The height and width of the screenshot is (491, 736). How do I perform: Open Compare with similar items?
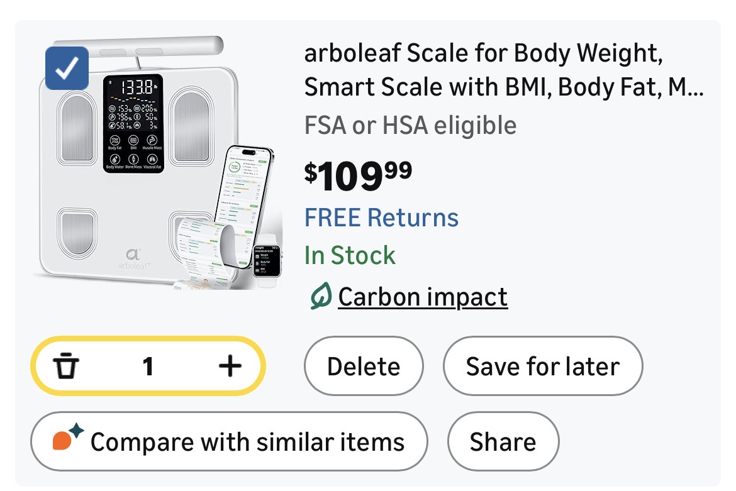(x=229, y=441)
